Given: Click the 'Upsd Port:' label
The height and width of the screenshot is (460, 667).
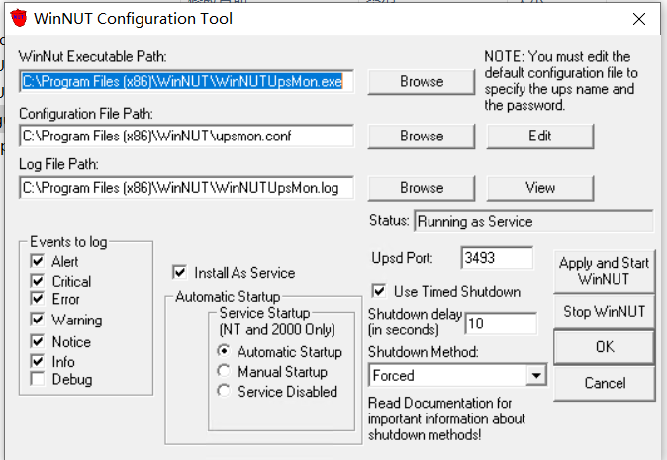Looking at the screenshot, I should pyautogui.click(x=402, y=258).
